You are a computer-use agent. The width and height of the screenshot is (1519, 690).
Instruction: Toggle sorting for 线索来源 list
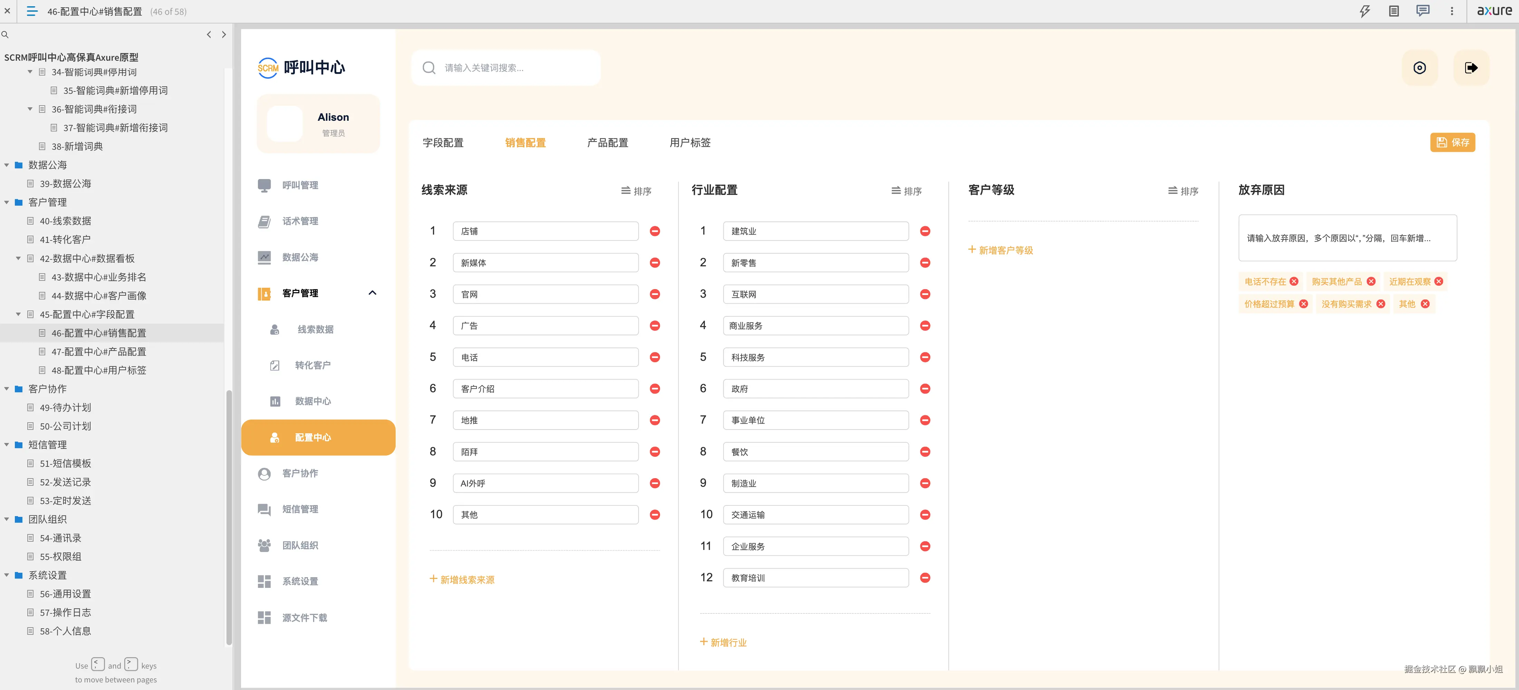click(636, 191)
